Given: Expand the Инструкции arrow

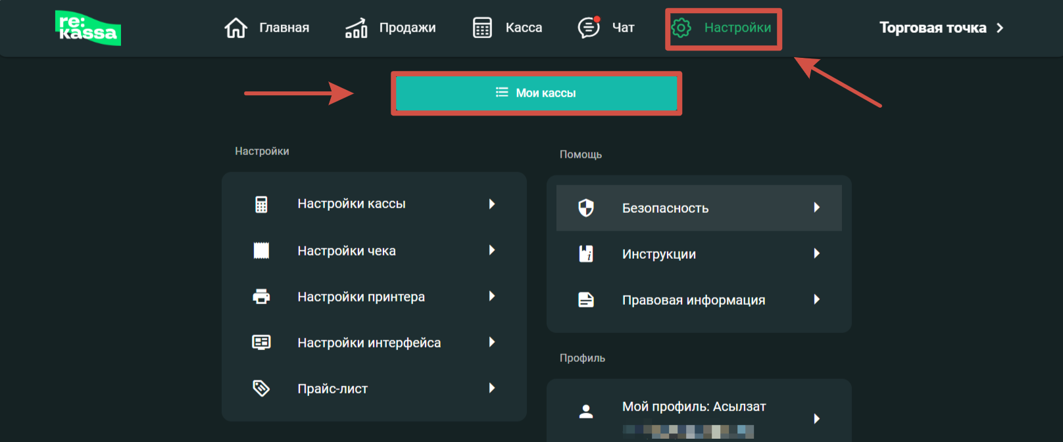Looking at the screenshot, I should (x=816, y=254).
